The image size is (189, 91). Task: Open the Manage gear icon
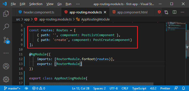(x=6, y=79)
